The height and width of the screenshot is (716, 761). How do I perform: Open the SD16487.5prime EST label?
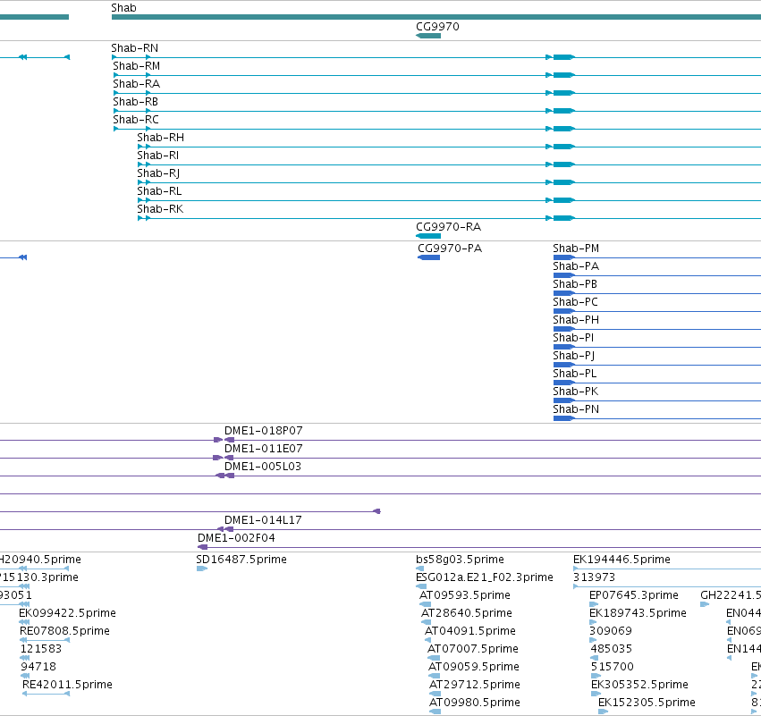click(241, 560)
